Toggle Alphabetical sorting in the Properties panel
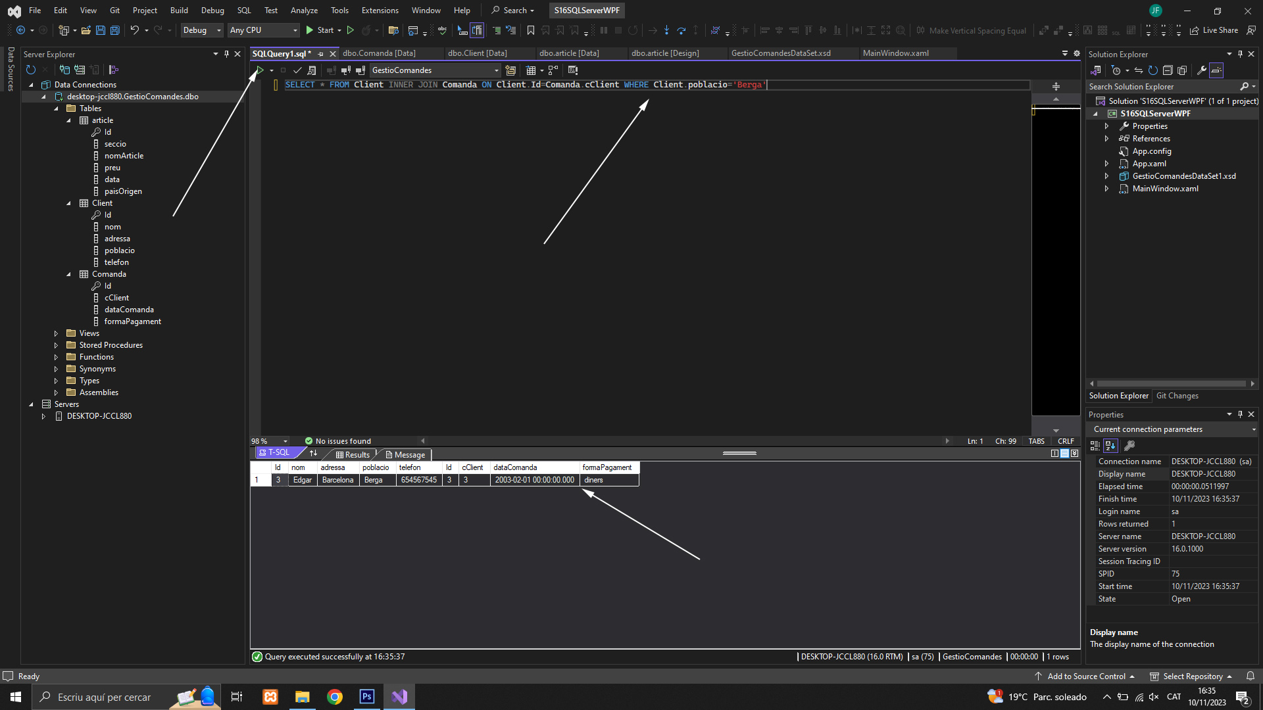 tap(1110, 446)
